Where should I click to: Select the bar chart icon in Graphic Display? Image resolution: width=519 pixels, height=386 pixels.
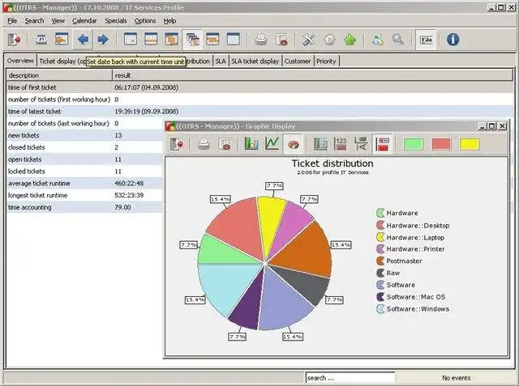251,144
